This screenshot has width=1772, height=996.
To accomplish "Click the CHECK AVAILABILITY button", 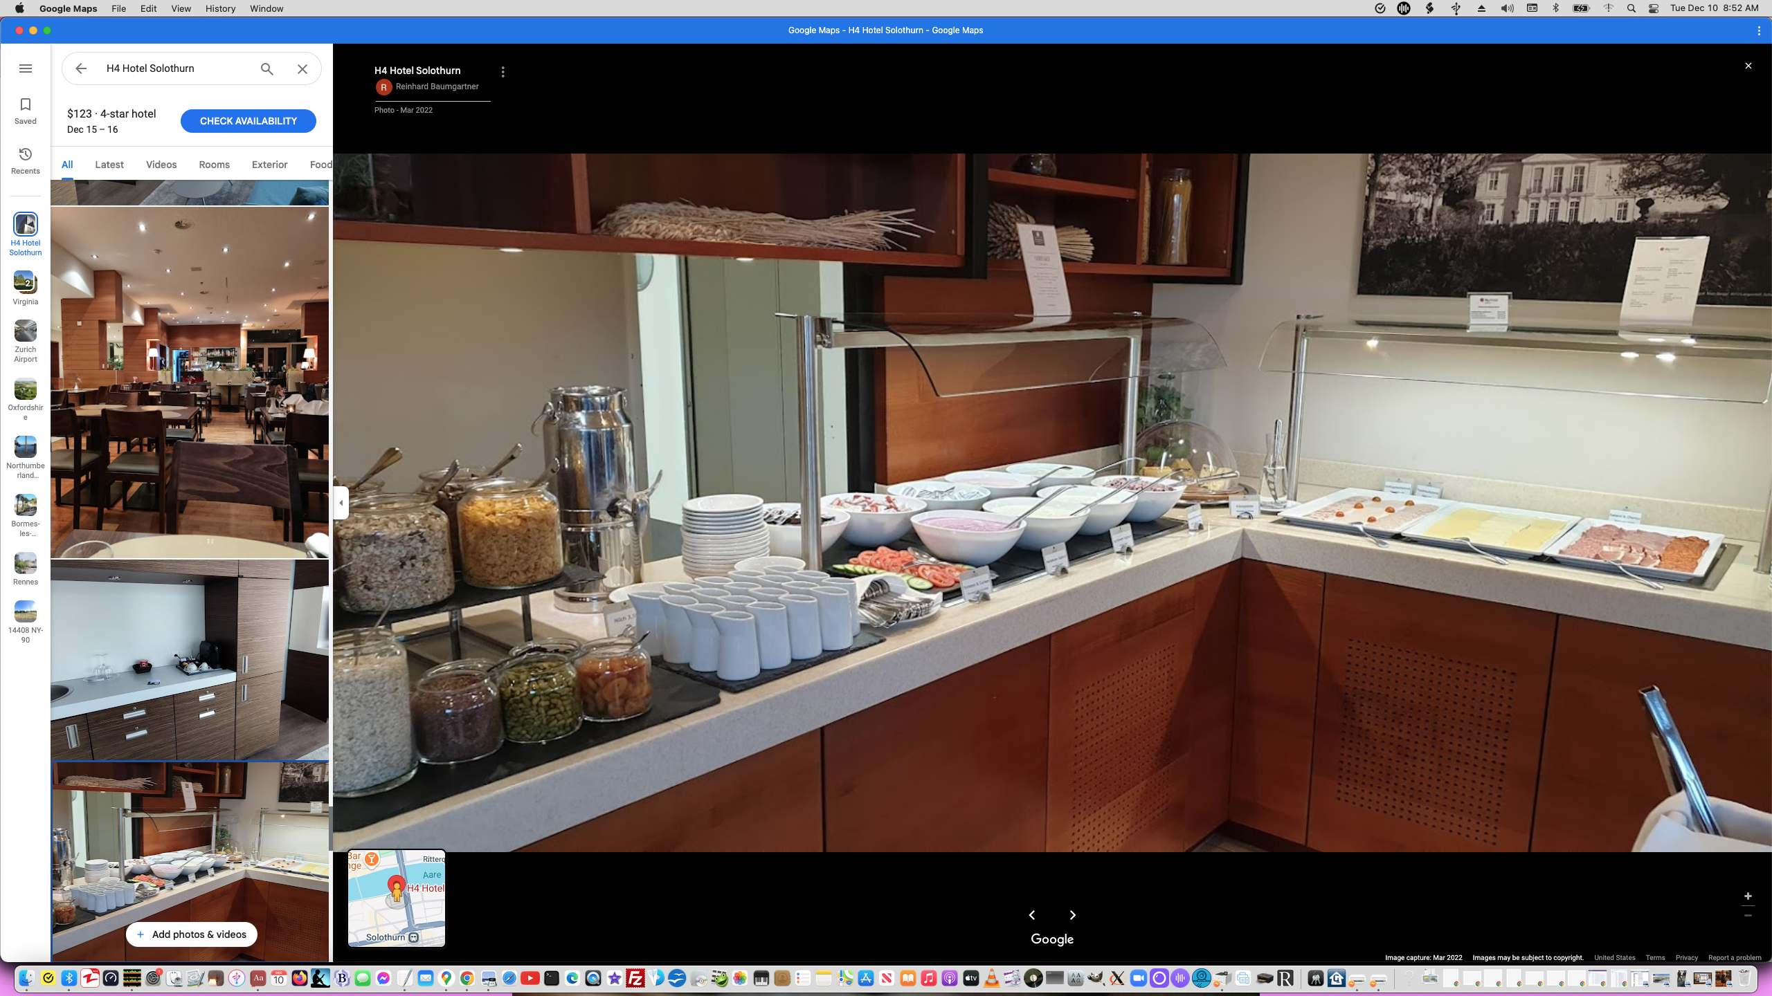I will (248, 121).
